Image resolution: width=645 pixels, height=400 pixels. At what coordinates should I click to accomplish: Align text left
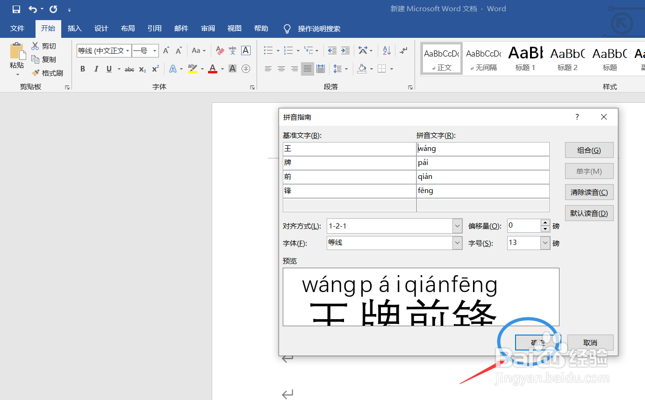tap(268, 69)
